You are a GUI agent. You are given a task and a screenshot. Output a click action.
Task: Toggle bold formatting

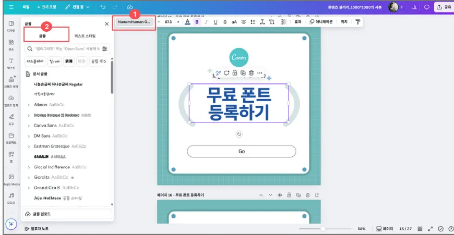click(197, 22)
